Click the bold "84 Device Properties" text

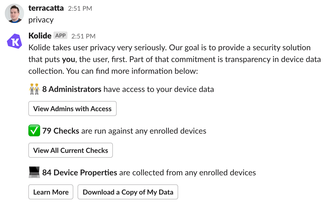[x=80, y=173]
